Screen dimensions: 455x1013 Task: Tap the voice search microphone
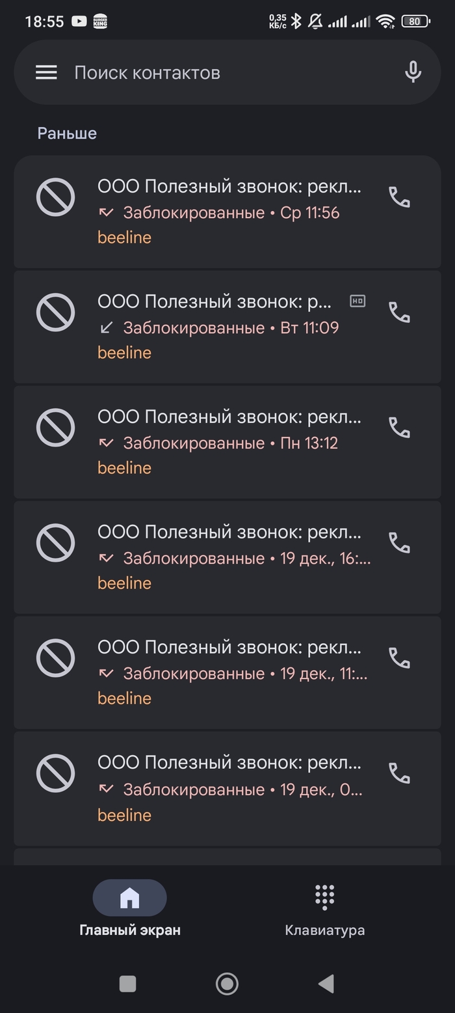click(x=413, y=72)
